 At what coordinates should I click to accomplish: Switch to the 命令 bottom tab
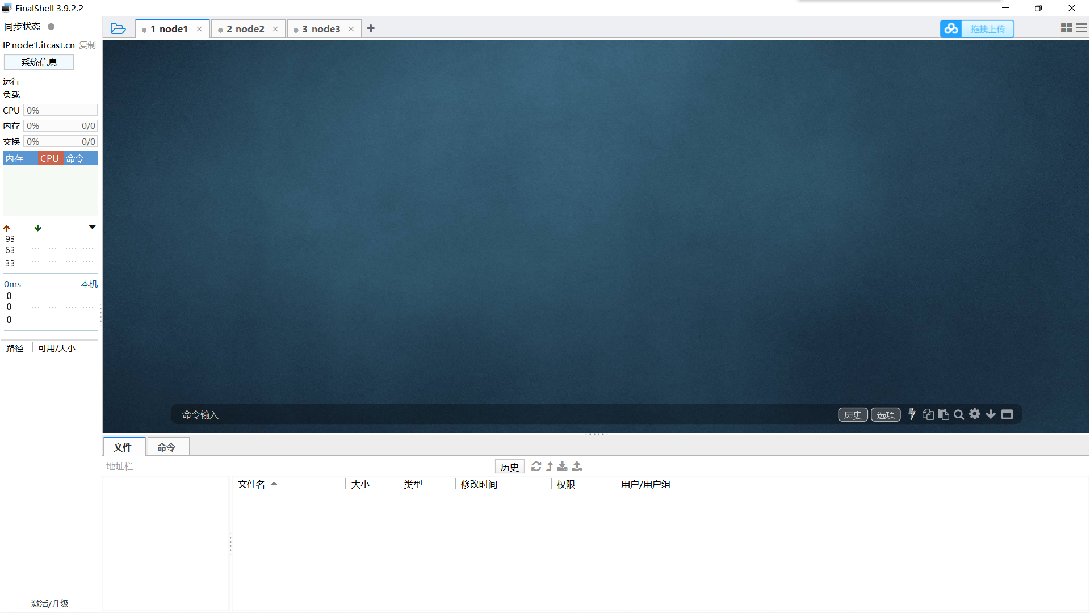pos(166,447)
